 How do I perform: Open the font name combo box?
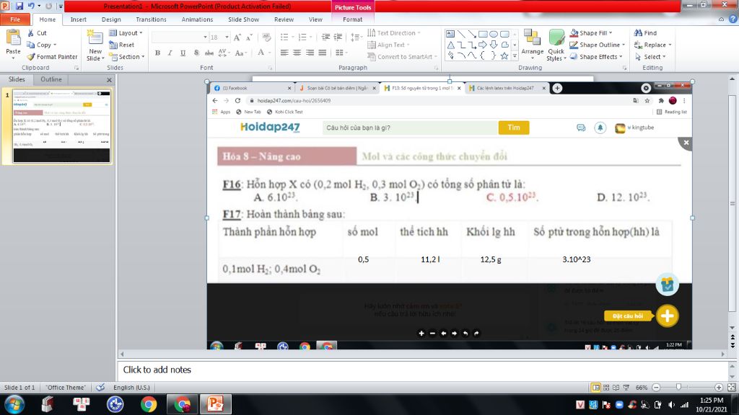(x=180, y=37)
